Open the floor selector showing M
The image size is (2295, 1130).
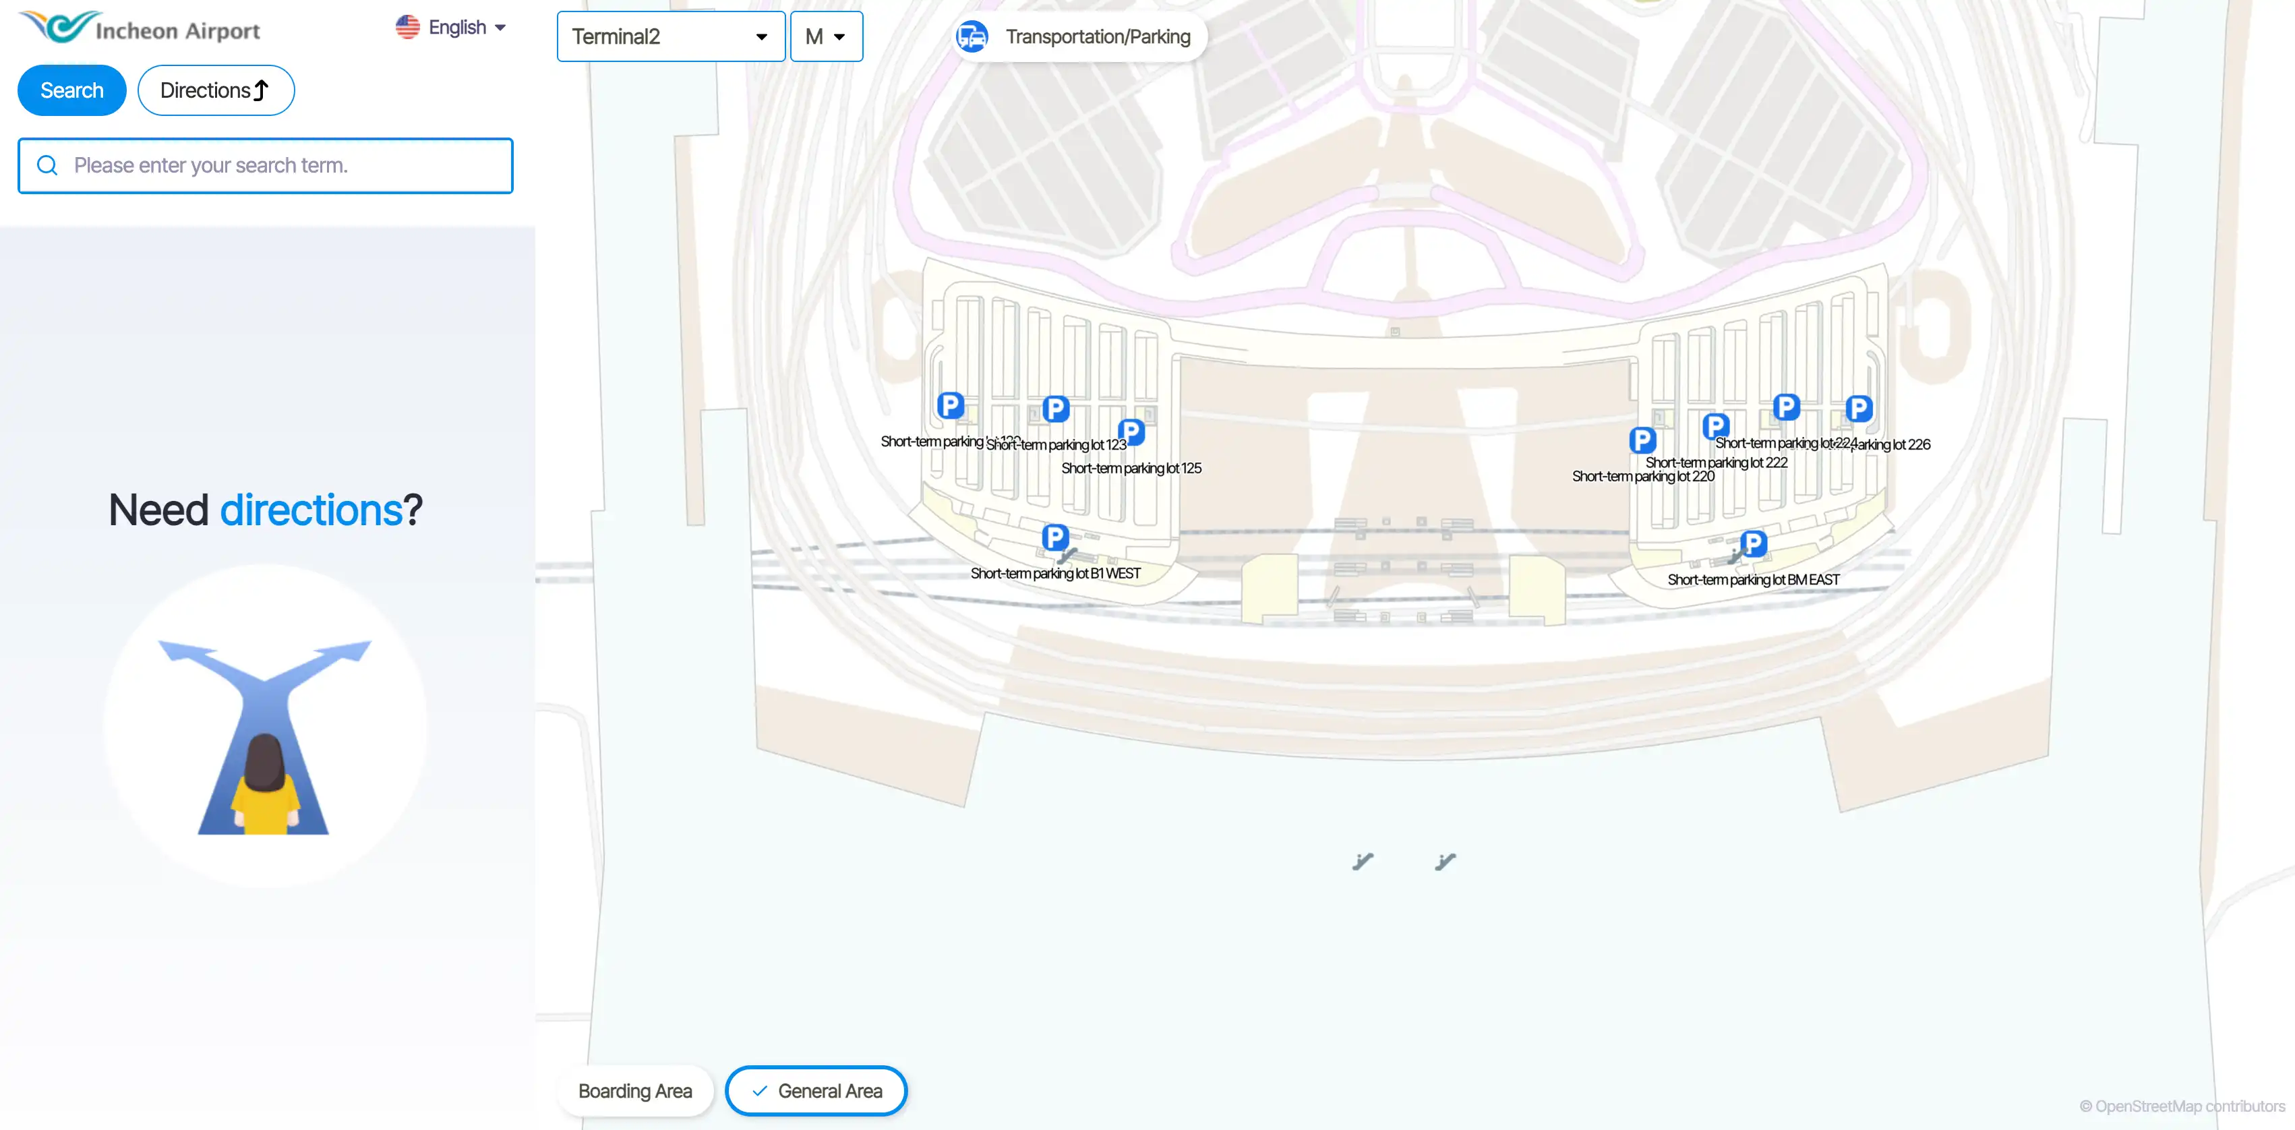(x=826, y=36)
